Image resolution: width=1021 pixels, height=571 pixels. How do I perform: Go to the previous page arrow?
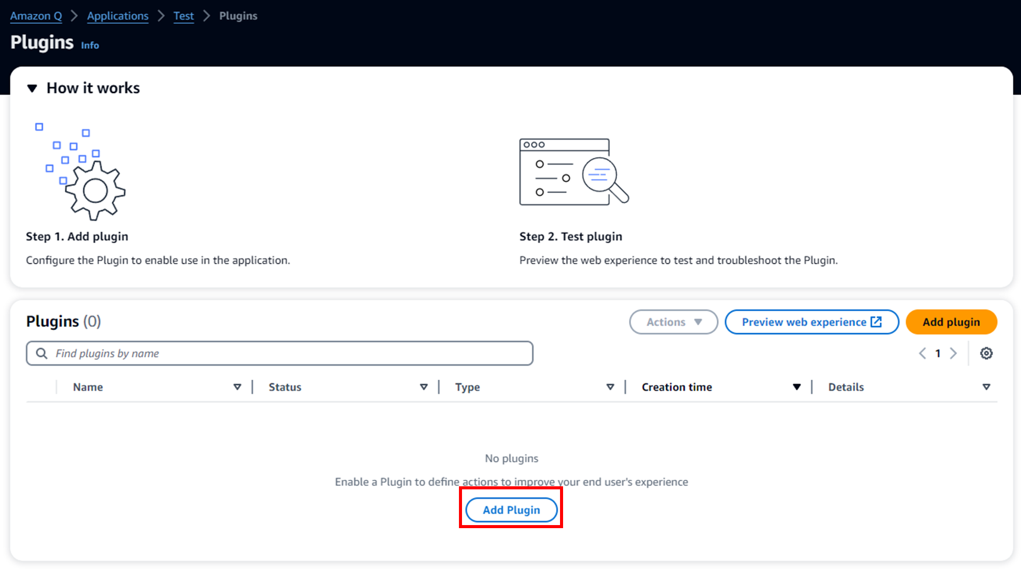[922, 353]
